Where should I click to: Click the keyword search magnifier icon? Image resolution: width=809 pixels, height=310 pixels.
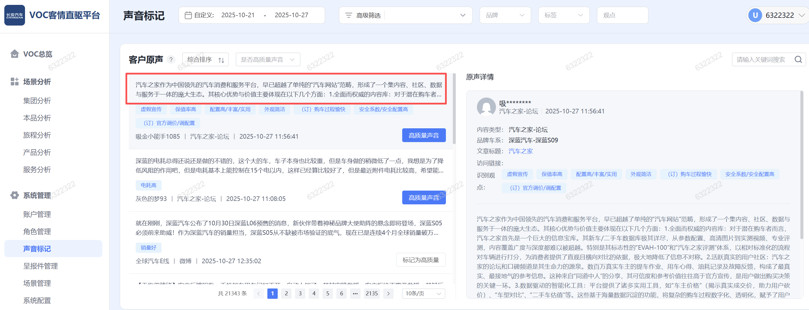pyautogui.click(x=798, y=59)
